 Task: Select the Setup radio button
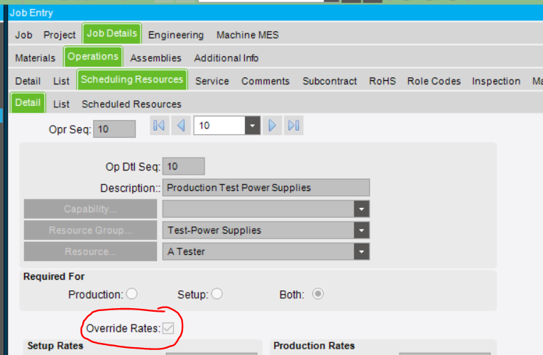click(x=216, y=294)
